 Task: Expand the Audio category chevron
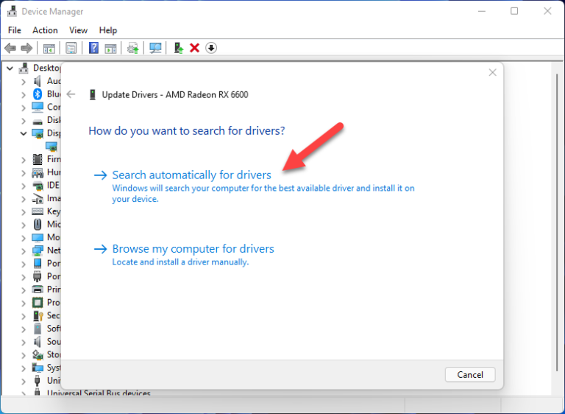coord(24,82)
